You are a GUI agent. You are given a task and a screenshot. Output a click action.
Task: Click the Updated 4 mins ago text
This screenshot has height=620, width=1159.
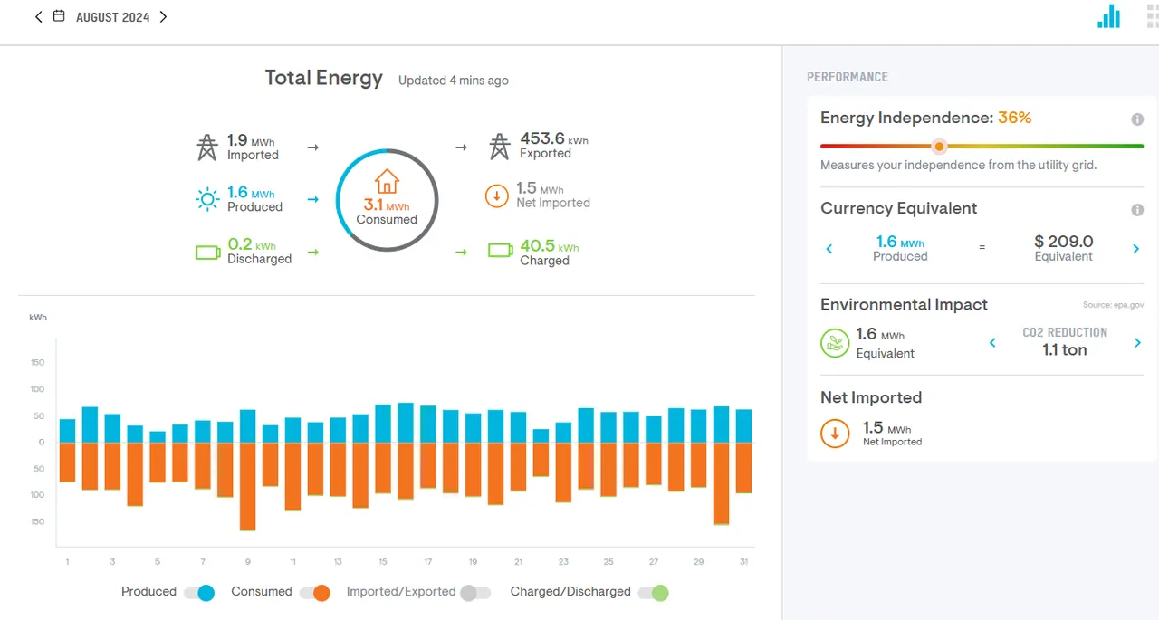[x=454, y=81]
